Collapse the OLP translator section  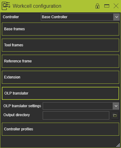click(60, 93)
